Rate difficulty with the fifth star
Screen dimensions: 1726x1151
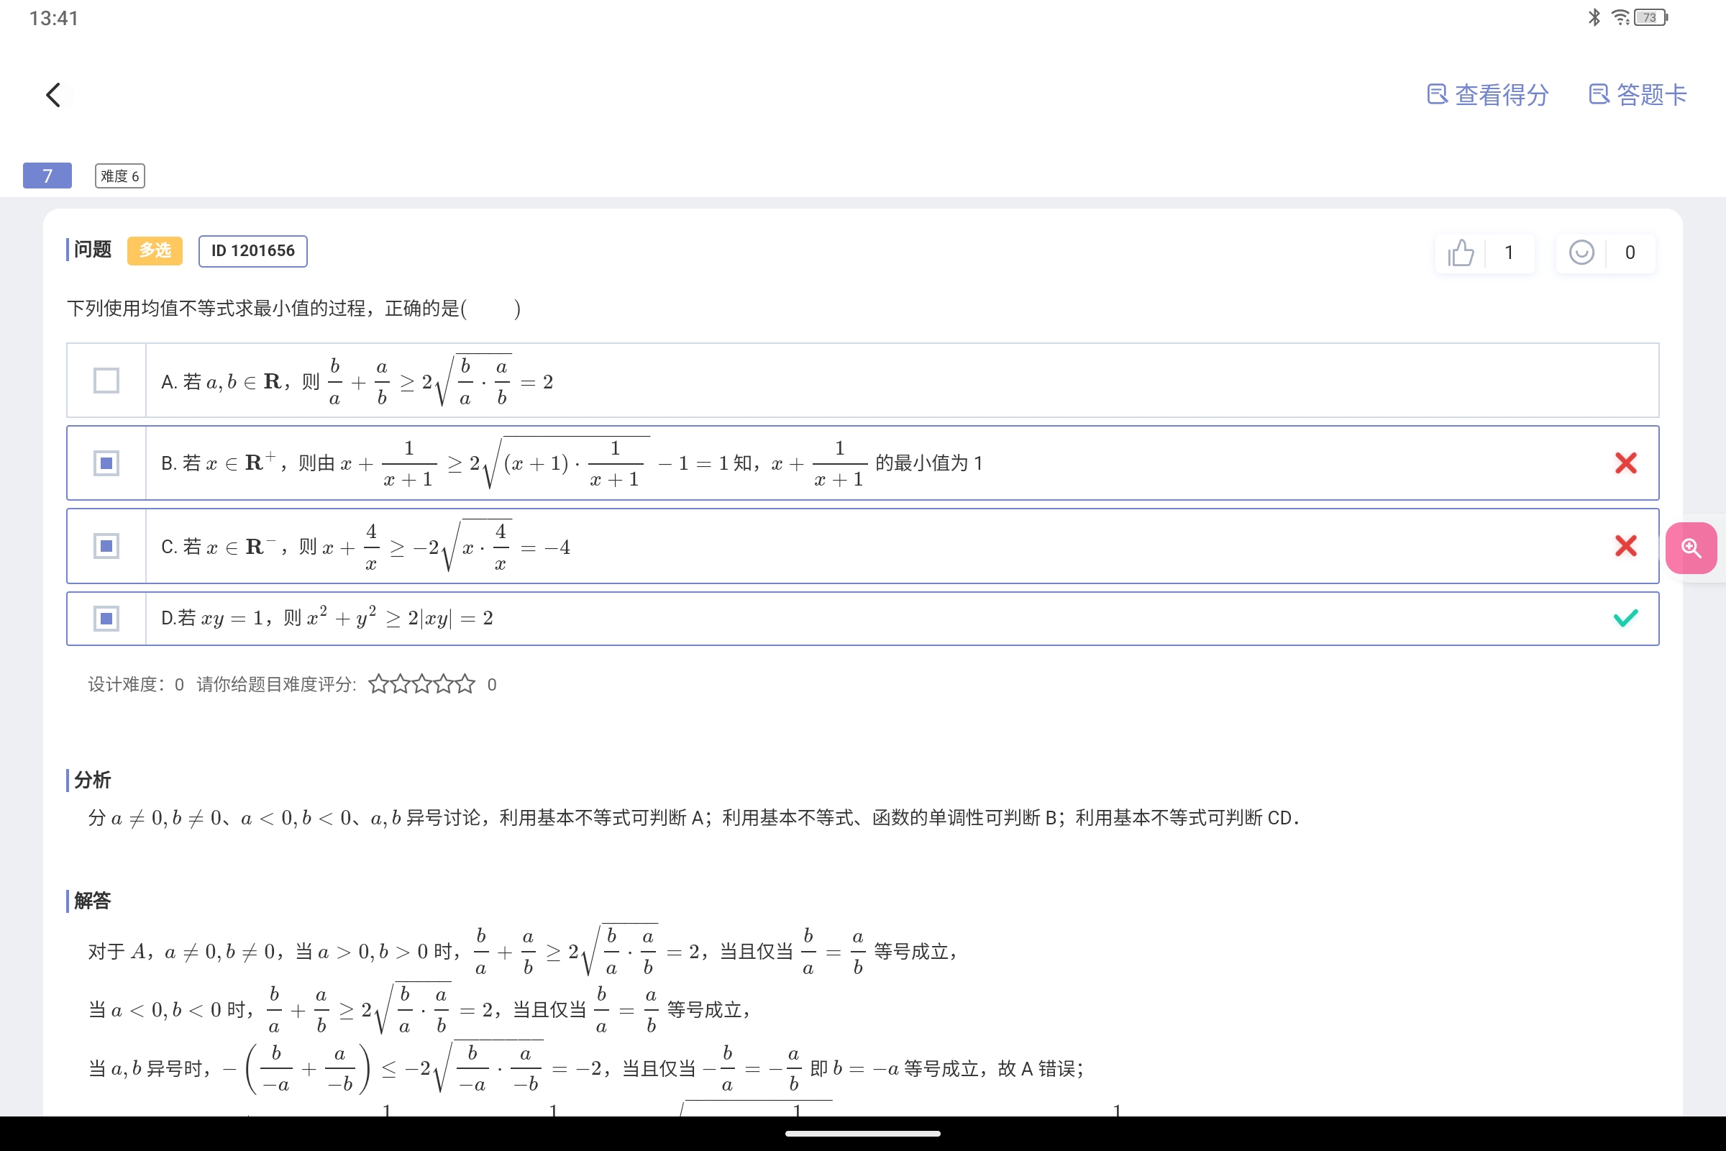[x=465, y=685]
